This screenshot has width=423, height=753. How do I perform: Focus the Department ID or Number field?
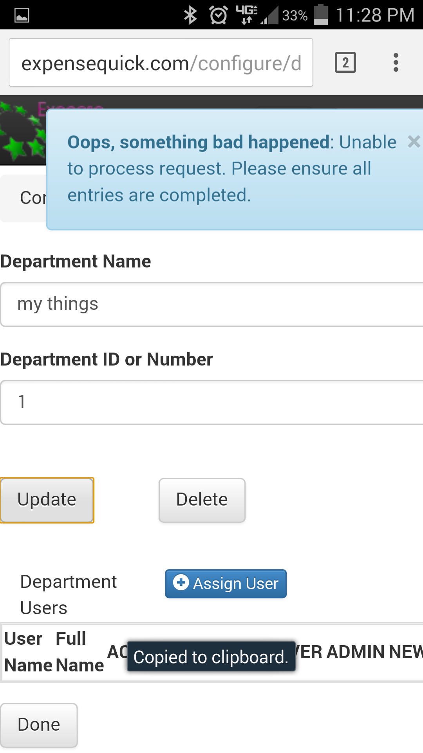pyautogui.click(x=211, y=402)
